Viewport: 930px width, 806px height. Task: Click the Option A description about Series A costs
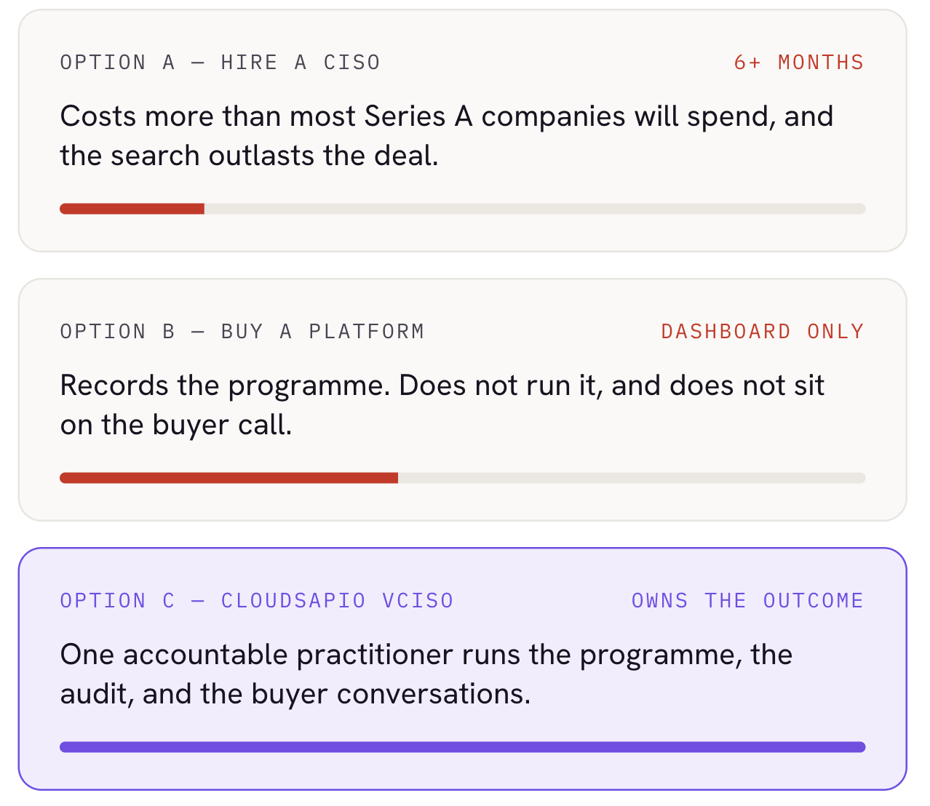tap(446, 136)
